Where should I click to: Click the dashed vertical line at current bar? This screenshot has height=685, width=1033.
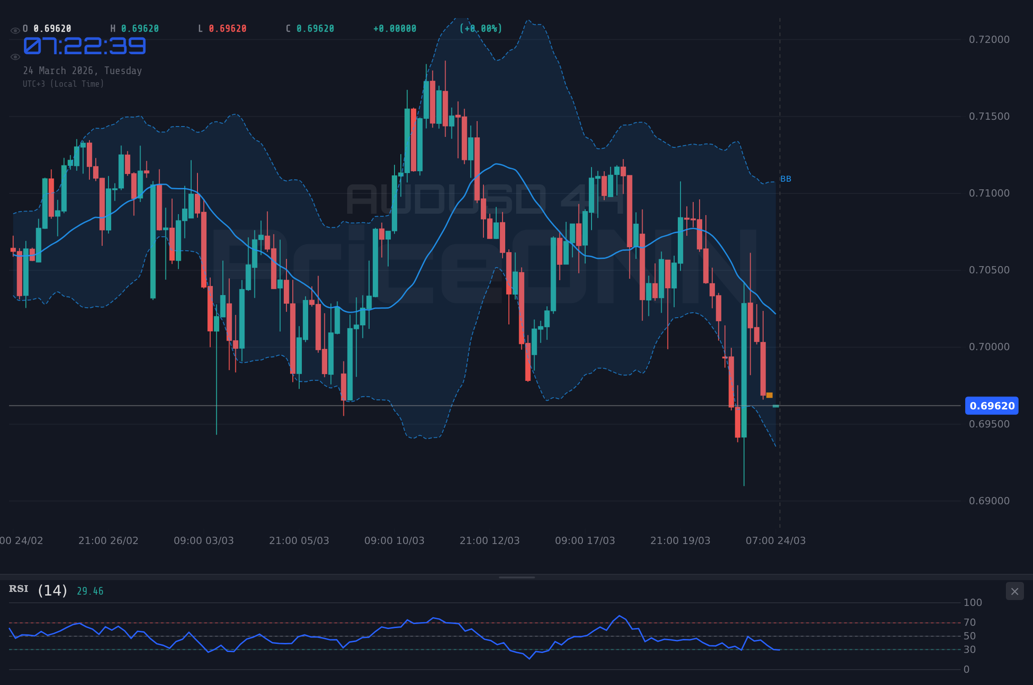(780, 271)
